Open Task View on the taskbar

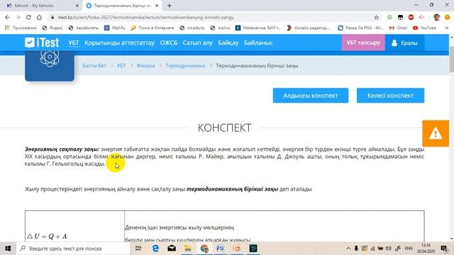138,249
